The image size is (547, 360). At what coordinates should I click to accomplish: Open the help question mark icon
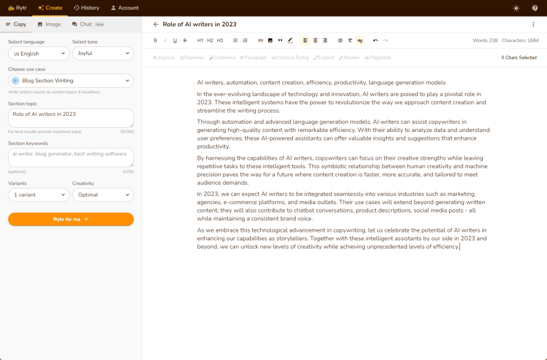click(x=535, y=8)
